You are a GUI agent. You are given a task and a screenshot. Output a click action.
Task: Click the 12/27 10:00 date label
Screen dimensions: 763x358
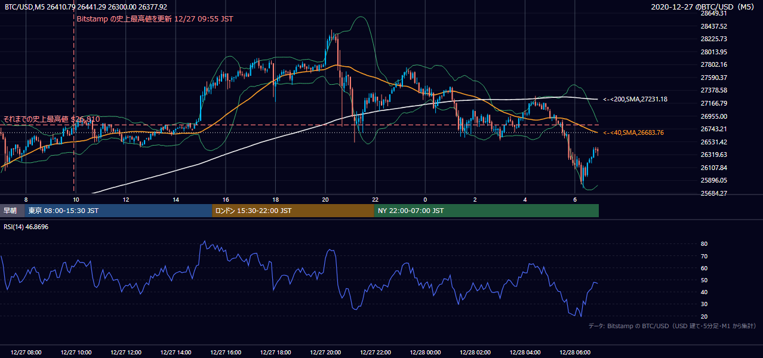click(76, 353)
